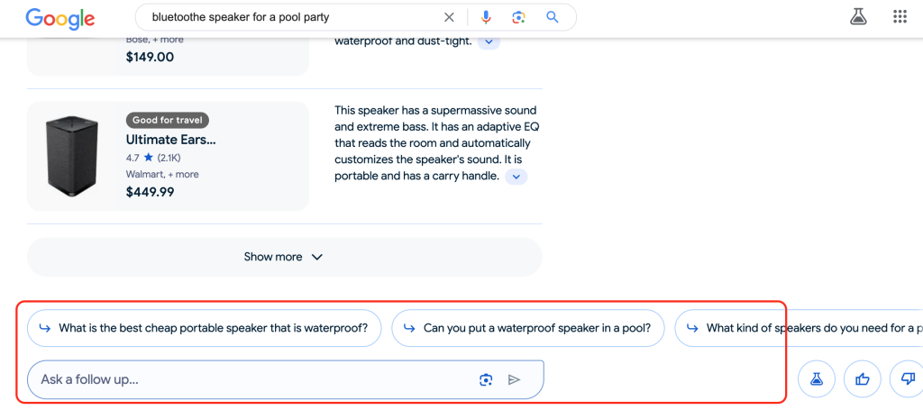
Task: Submit search with magnifying glass icon
Action: coord(553,17)
